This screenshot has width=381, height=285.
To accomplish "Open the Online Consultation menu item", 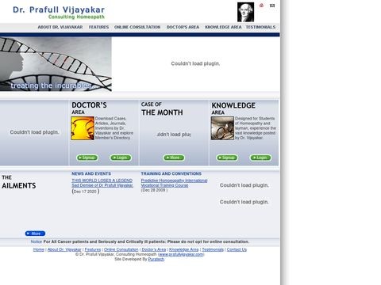I will (137, 27).
